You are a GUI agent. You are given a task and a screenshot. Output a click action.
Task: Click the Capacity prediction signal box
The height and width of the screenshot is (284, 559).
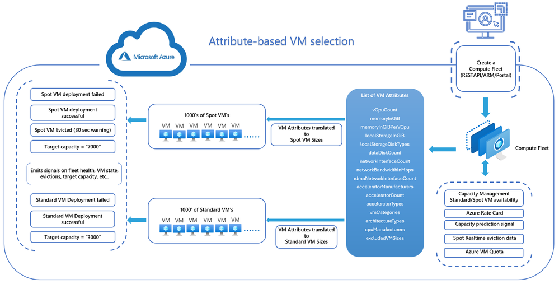click(484, 225)
